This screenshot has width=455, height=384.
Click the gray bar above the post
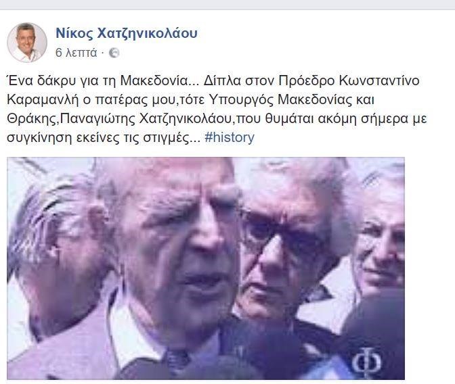point(227,5)
